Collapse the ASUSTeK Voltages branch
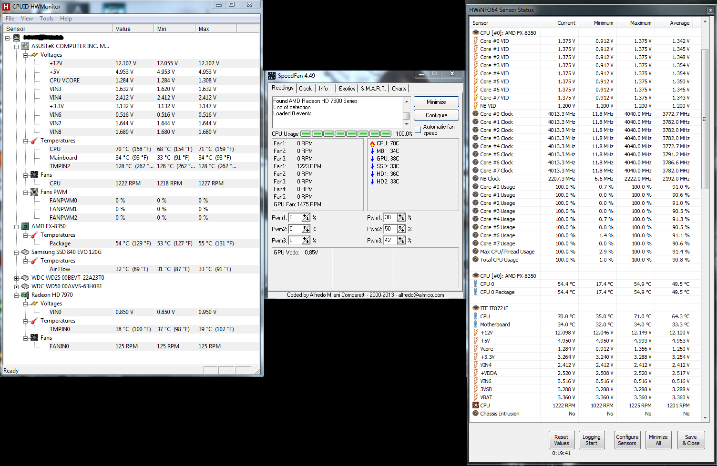The height and width of the screenshot is (466, 717). coord(25,55)
